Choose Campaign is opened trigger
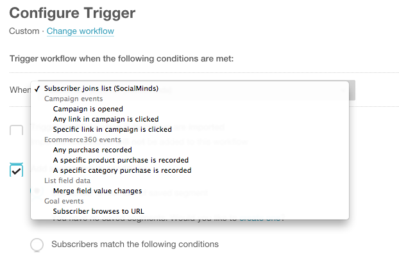This screenshot has height=256, width=399. pos(88,109)
